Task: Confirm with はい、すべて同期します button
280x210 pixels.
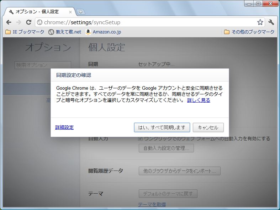Action: [162, 127]
